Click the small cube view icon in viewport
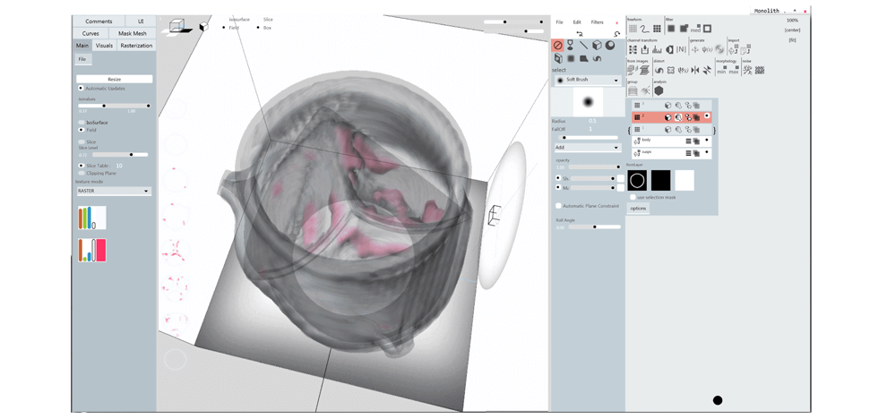This screenshot has width=887, height=419. (203, 26)
